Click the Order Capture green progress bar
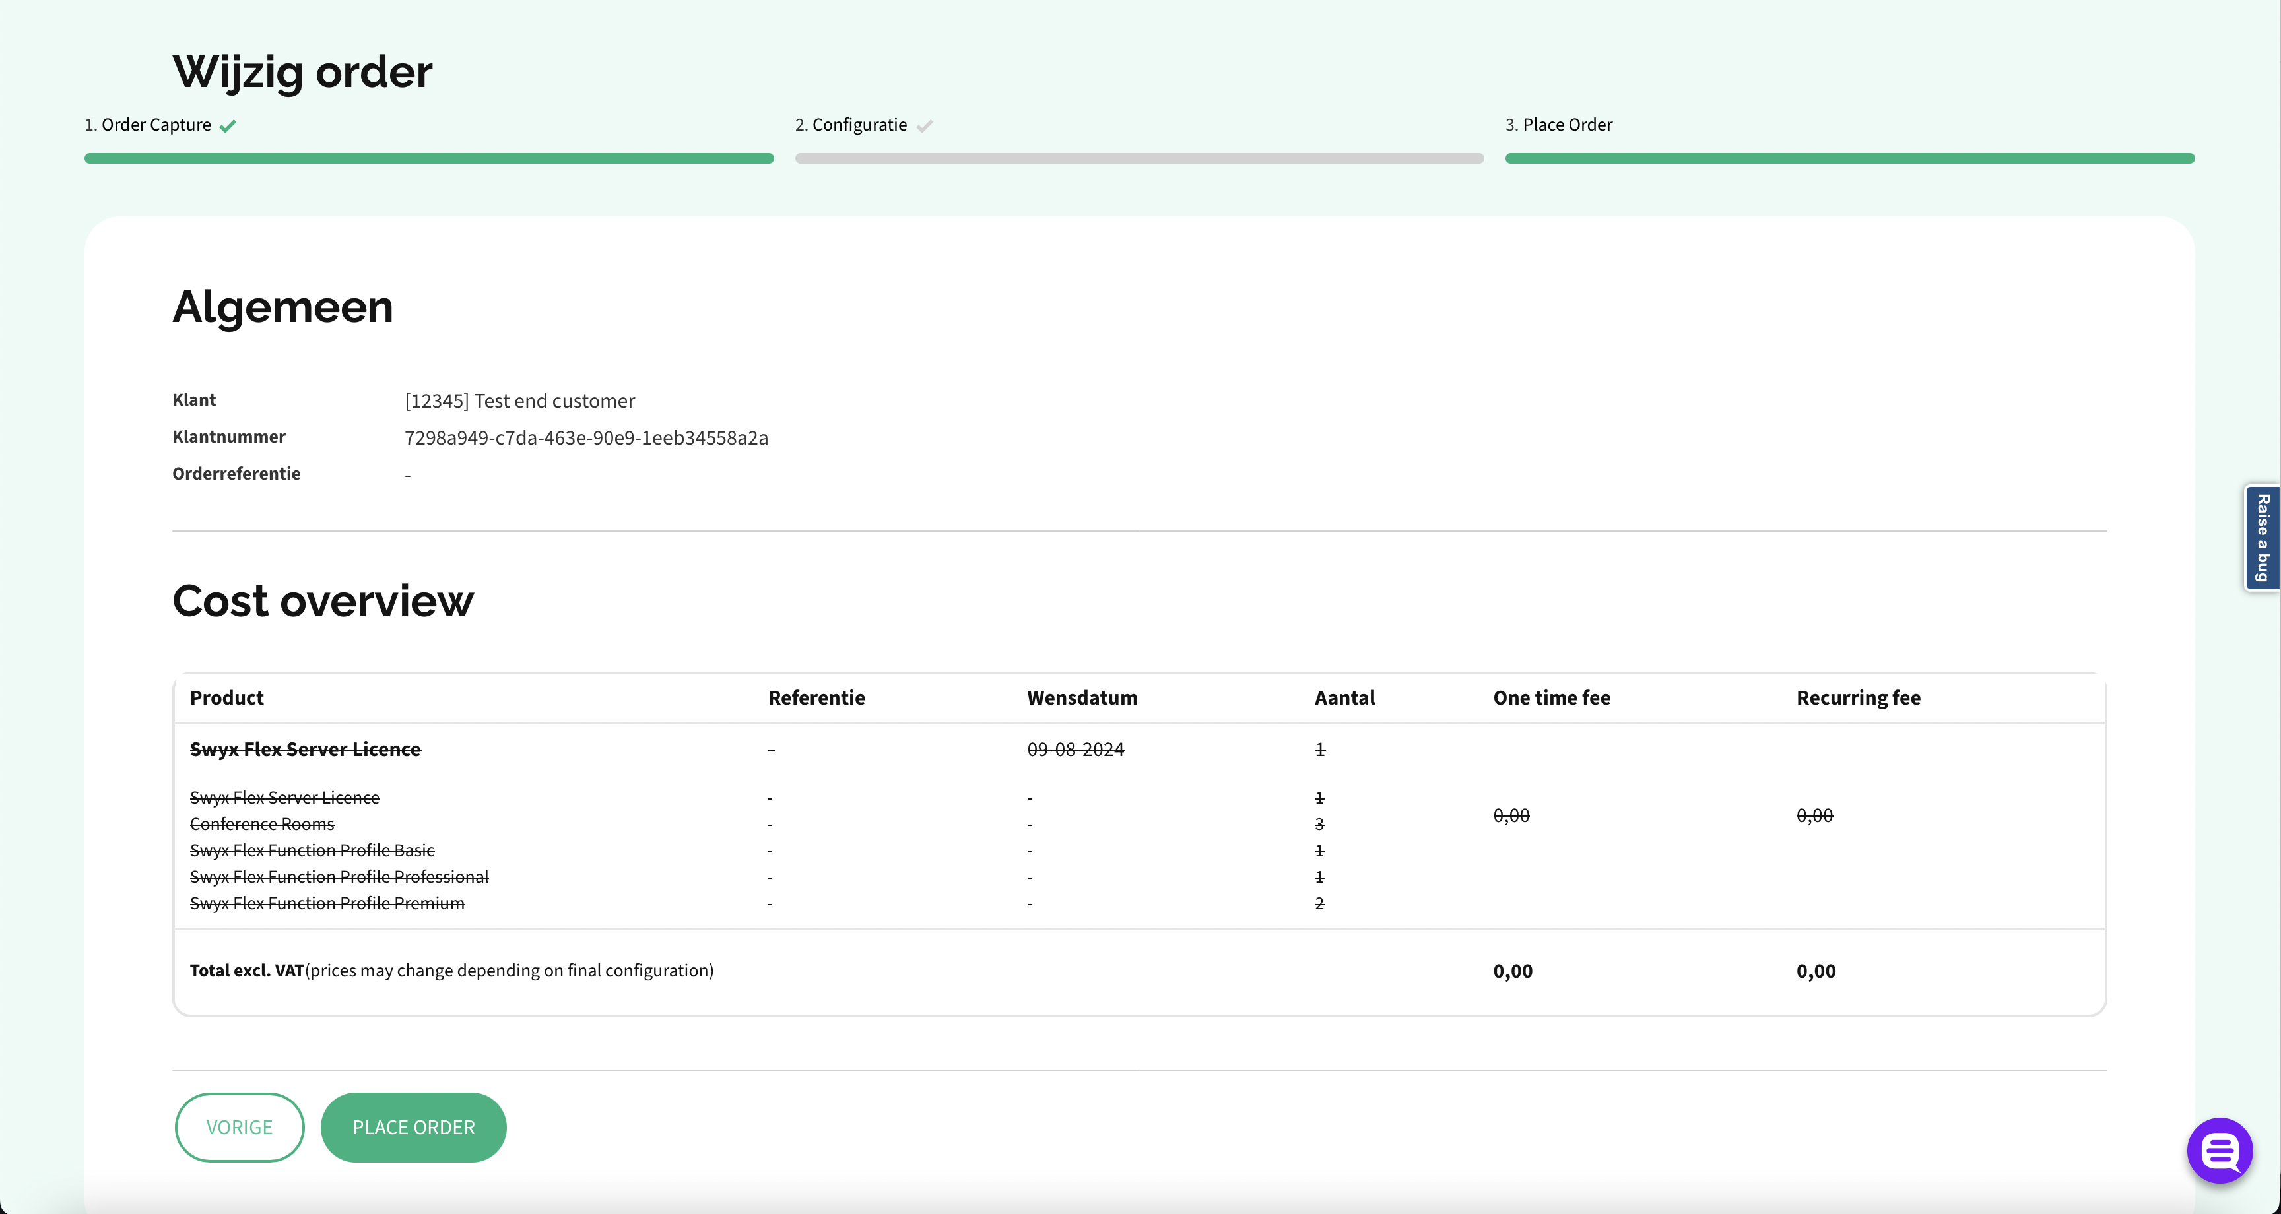The image size is (2281, 1214). pos(428,158)
